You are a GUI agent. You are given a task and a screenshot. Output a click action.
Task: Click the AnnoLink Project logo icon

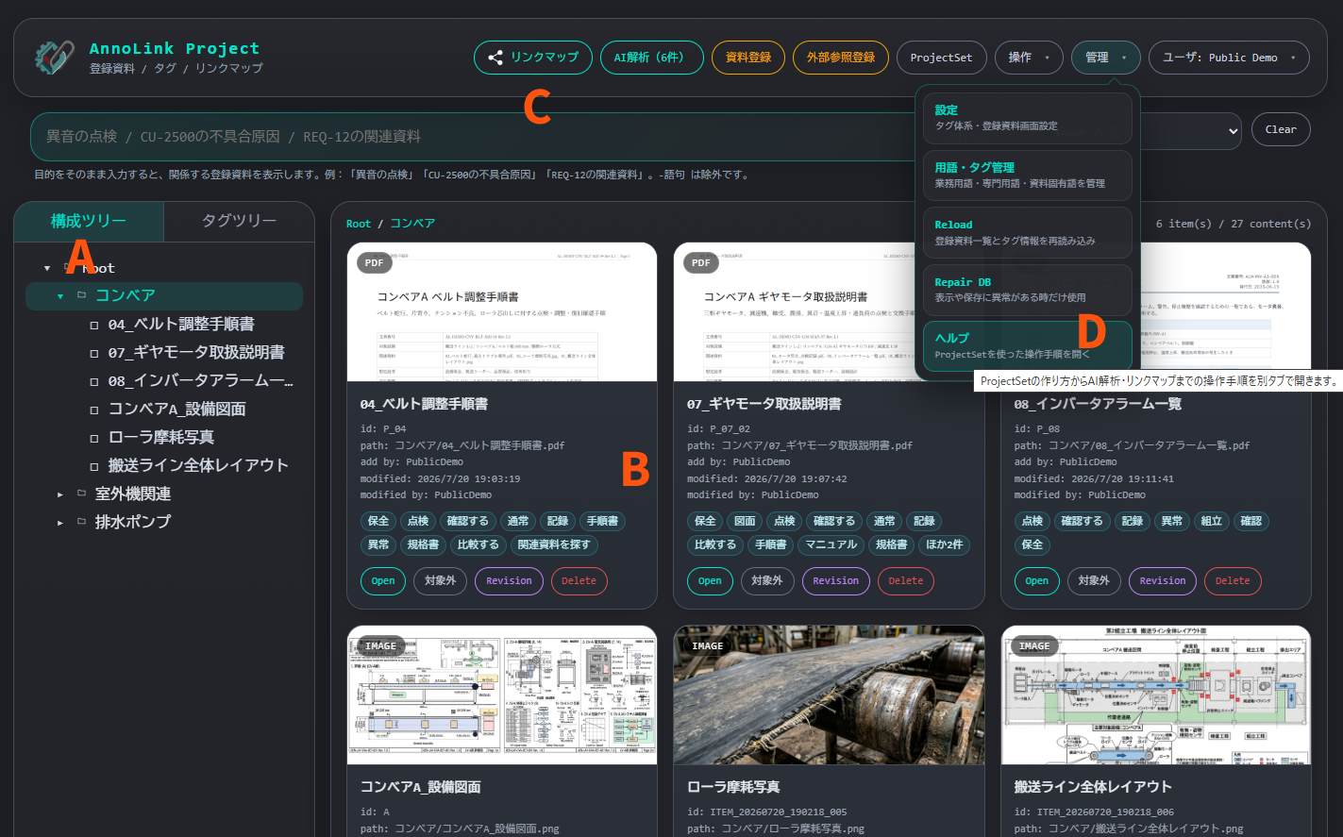pos(54,58)
